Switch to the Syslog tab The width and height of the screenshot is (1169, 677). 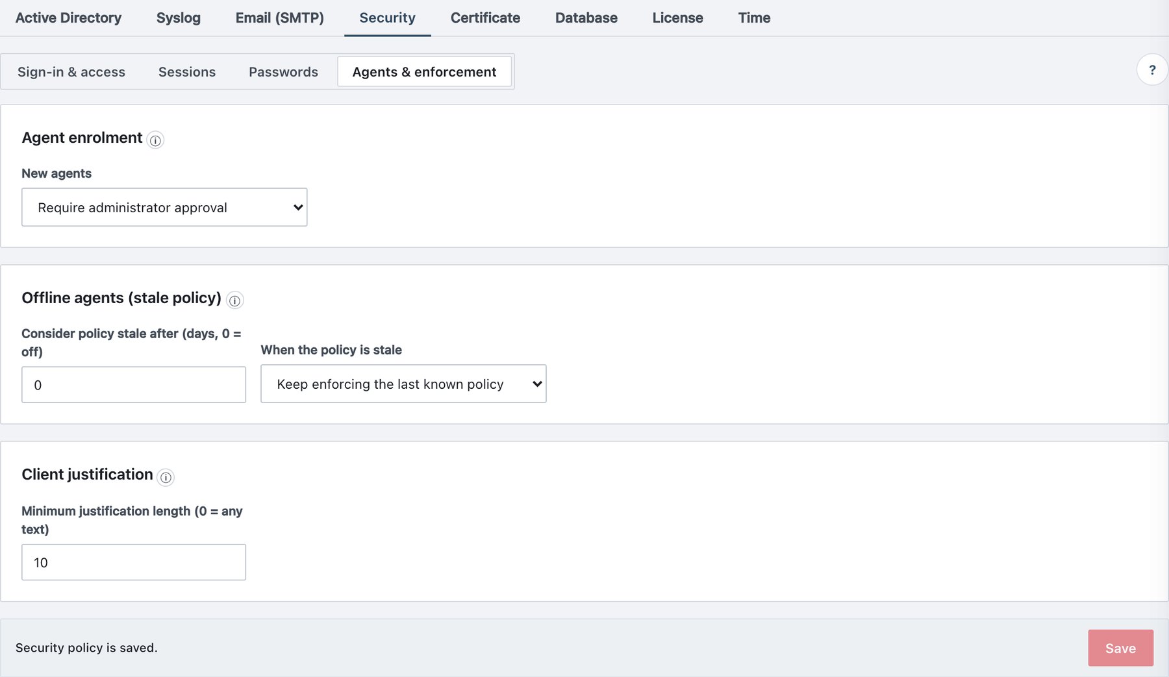point(179,18)
